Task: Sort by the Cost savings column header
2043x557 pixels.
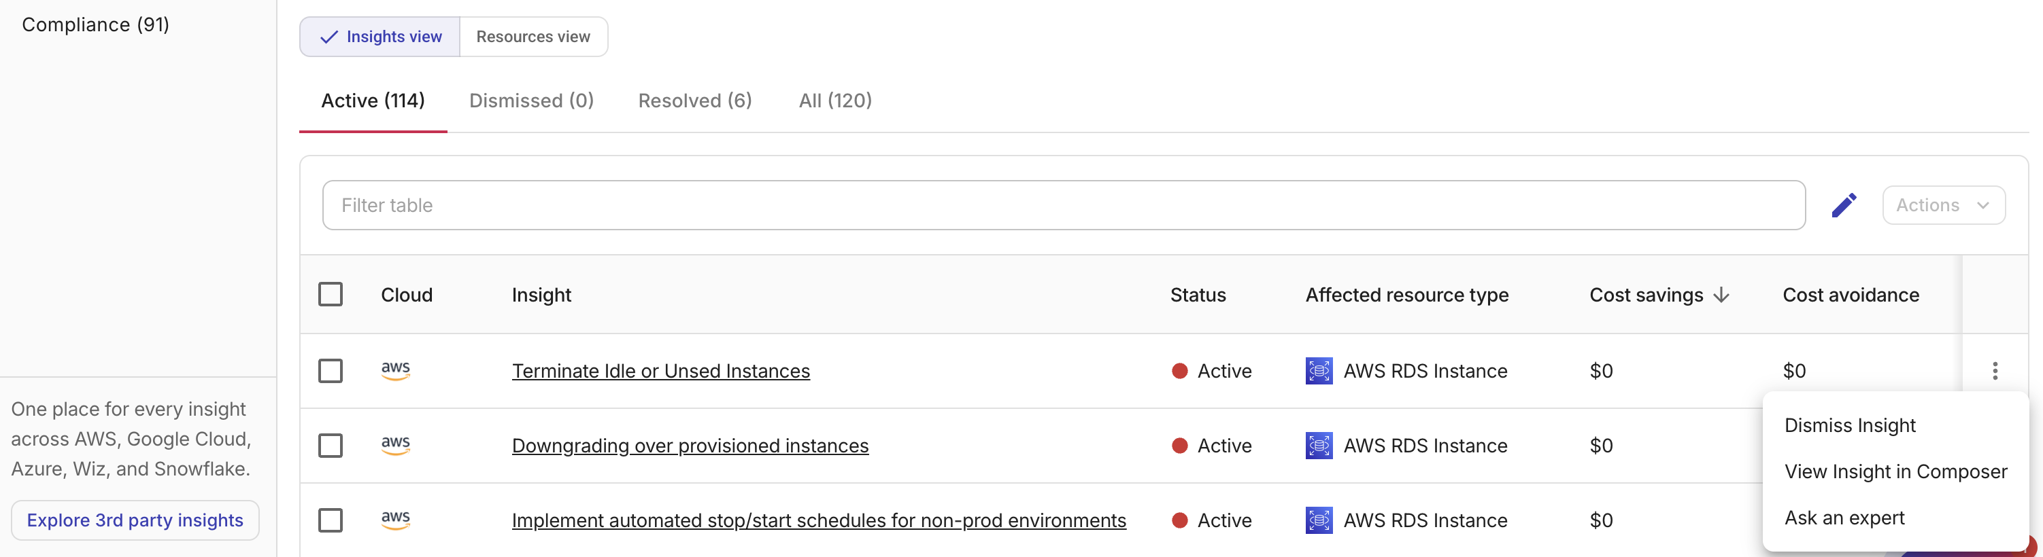Action: click(1646, 295)
